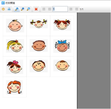Screen dimensions: 111x109
Task: Click the plain magnifier icon for actual size
Action: pos(28,9)
